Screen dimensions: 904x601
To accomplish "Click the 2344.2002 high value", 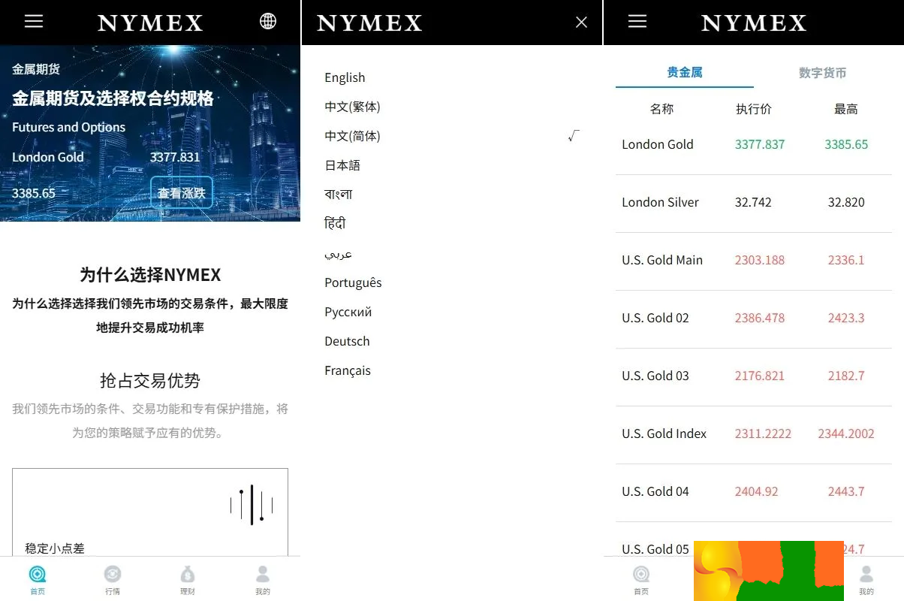I will (846, 433).
